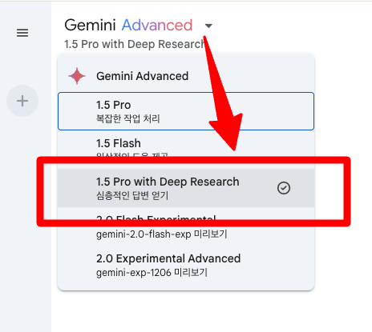Click the 1.5 Pro with Deep Research subtitle
This screenshot has height=332, width=372.
click(135, 44)
